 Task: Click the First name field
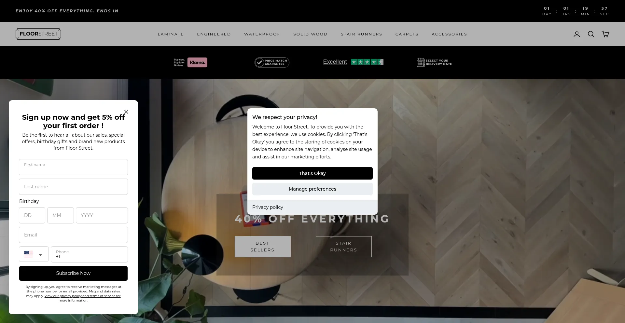tap(73, 168)
